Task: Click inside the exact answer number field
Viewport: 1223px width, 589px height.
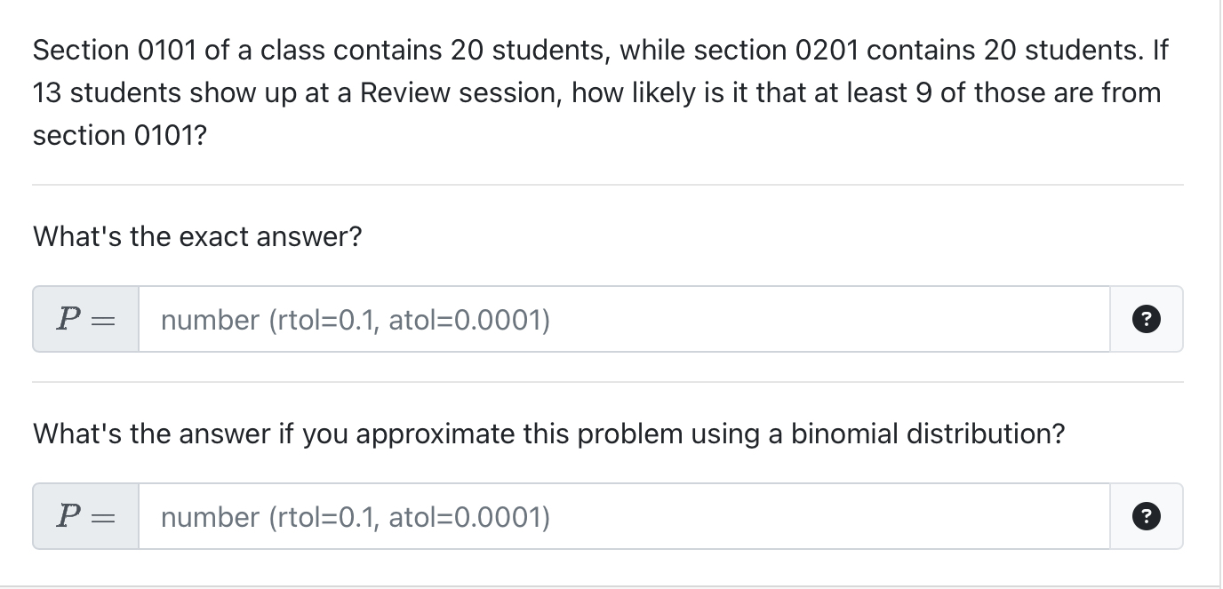Action: [622, 319]
